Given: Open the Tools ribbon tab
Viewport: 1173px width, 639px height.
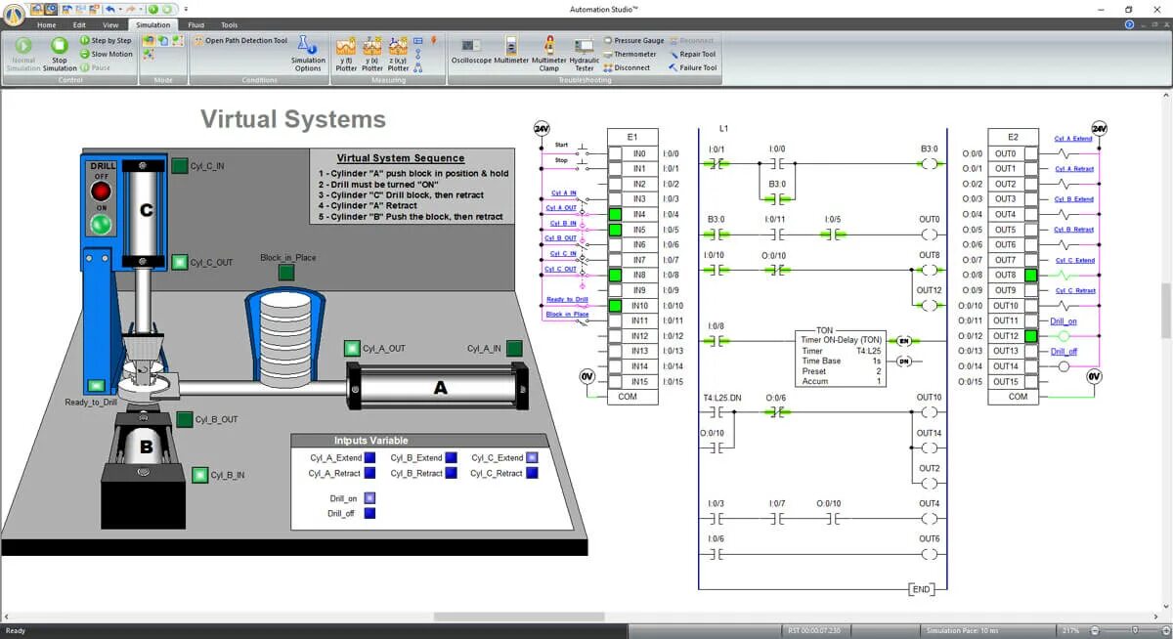Looking at the screenshot, I should (x=229, y=24).
